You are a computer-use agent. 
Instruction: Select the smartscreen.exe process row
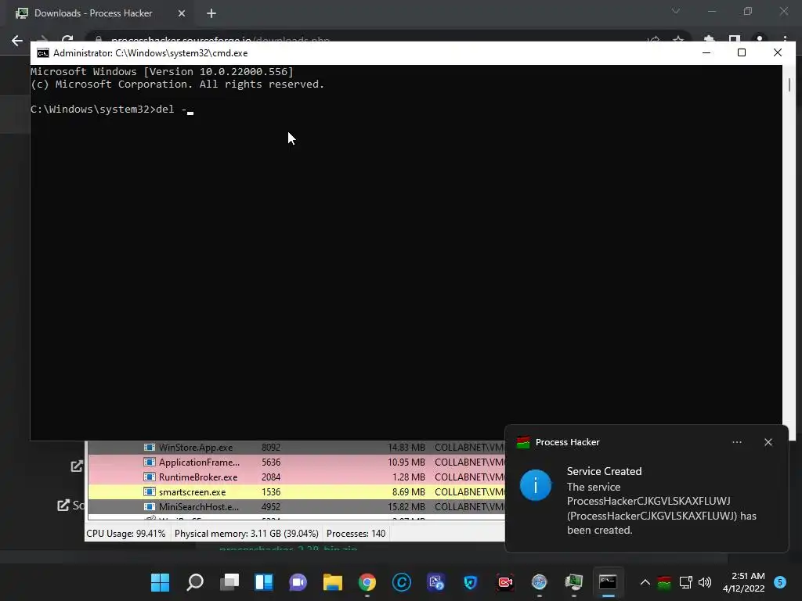297,491
